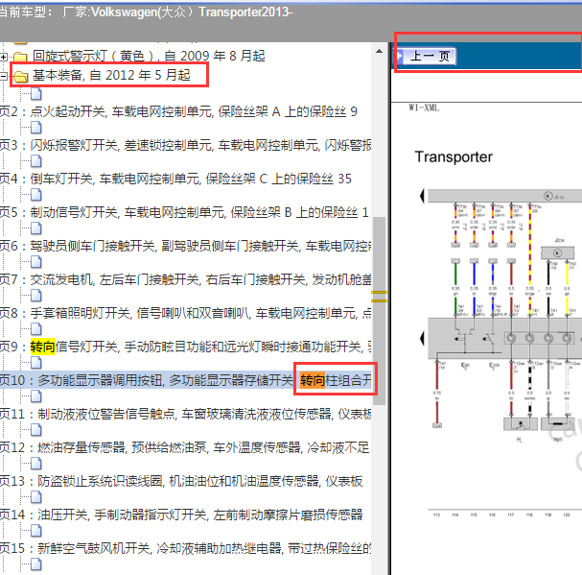Click document icon above 页6 row

pyautogui.click(x=36, y=228)
